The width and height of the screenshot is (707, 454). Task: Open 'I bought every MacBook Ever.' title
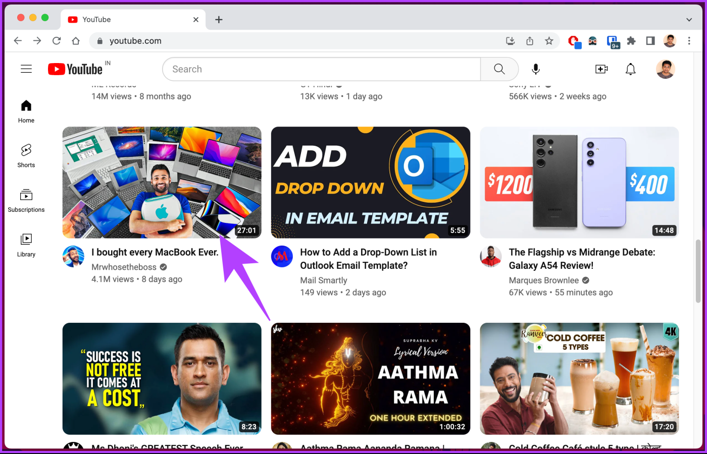155,252
